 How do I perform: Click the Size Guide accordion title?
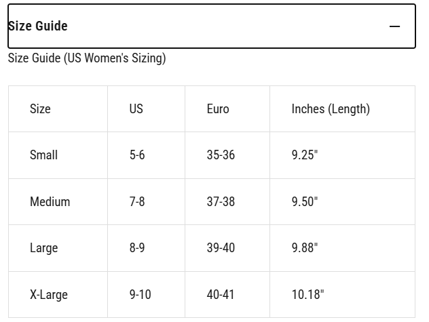coord(38,26)
